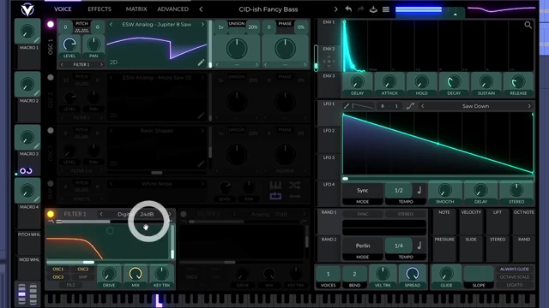
Task: Enable oscillator 3 power toggle
Action: tap(51, 131)
